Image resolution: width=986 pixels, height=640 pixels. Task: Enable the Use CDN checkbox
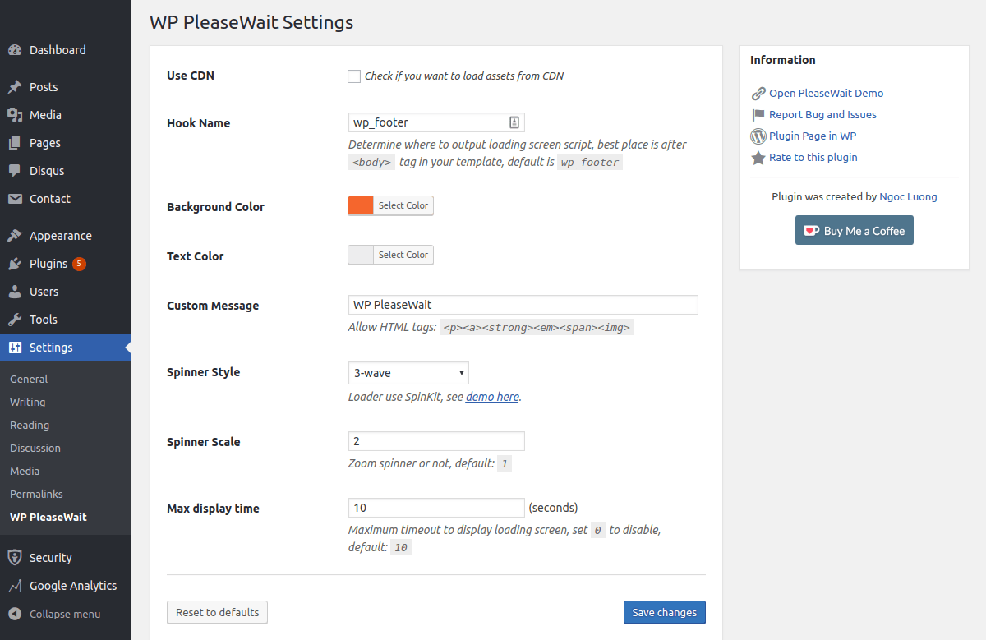354,76
